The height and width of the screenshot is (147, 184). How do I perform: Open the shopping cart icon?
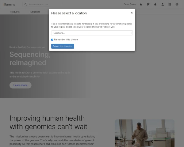point(148,5)
